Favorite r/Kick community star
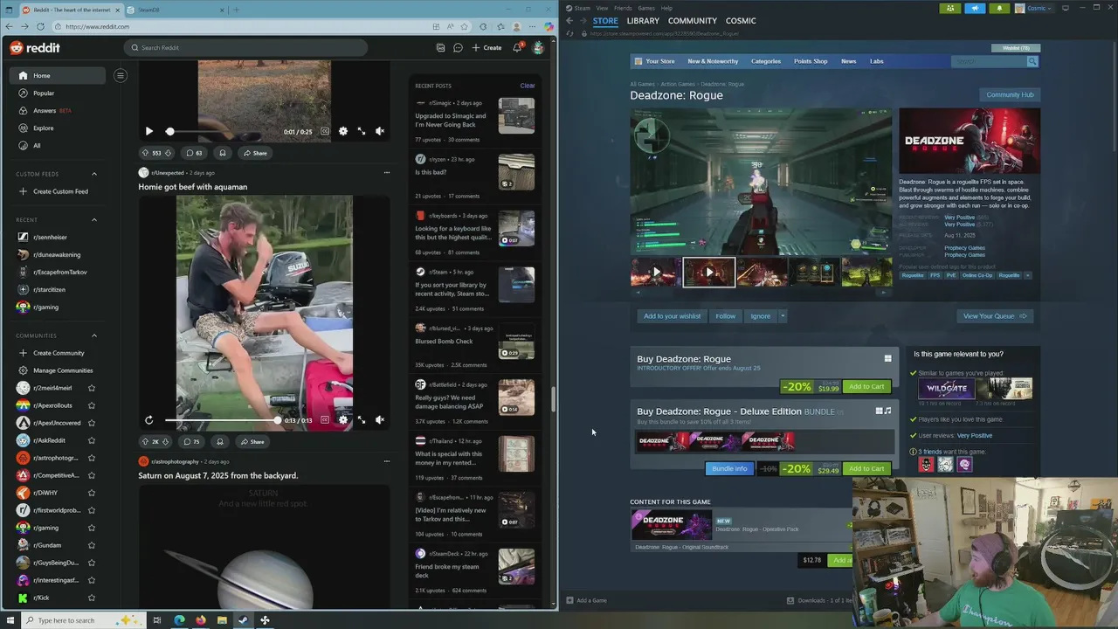1118x629 pixels. [x=92, y=598]
